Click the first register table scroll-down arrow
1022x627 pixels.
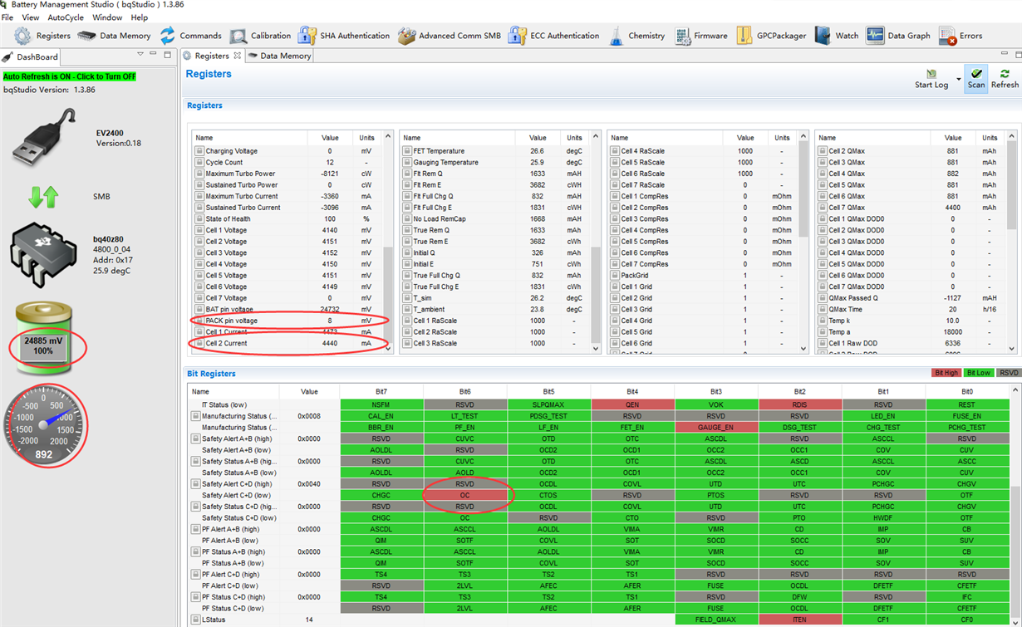point(388,349)
